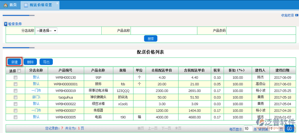
Task: Click the 每页显示 page size field
Action: click(x=248, y=129)
